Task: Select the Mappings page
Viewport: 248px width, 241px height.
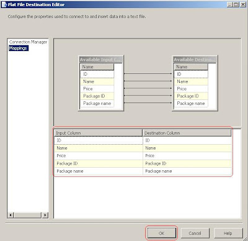Action: point(18,48)
